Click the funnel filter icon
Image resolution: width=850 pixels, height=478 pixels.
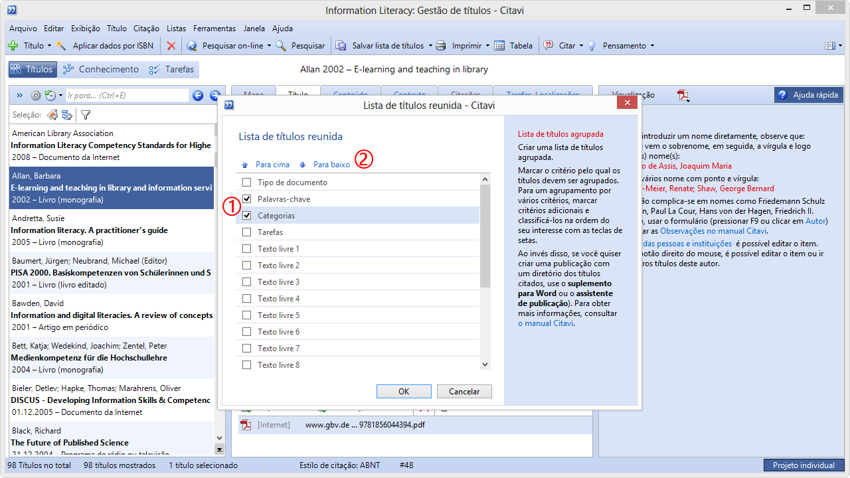click(86, 115)
